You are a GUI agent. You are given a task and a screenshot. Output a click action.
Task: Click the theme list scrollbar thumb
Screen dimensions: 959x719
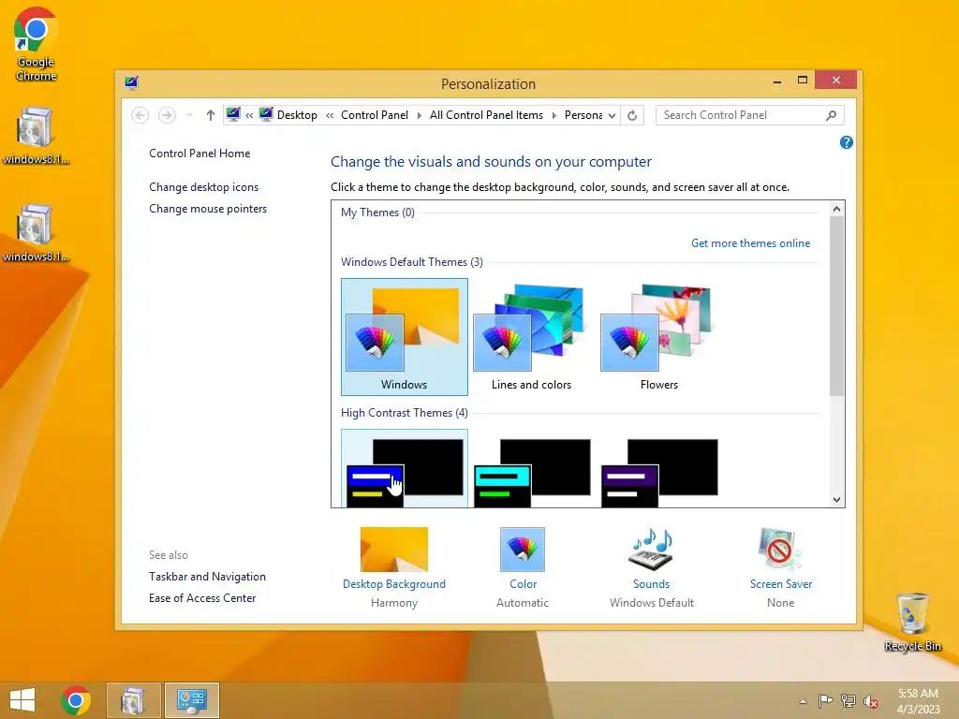(836, 306)
